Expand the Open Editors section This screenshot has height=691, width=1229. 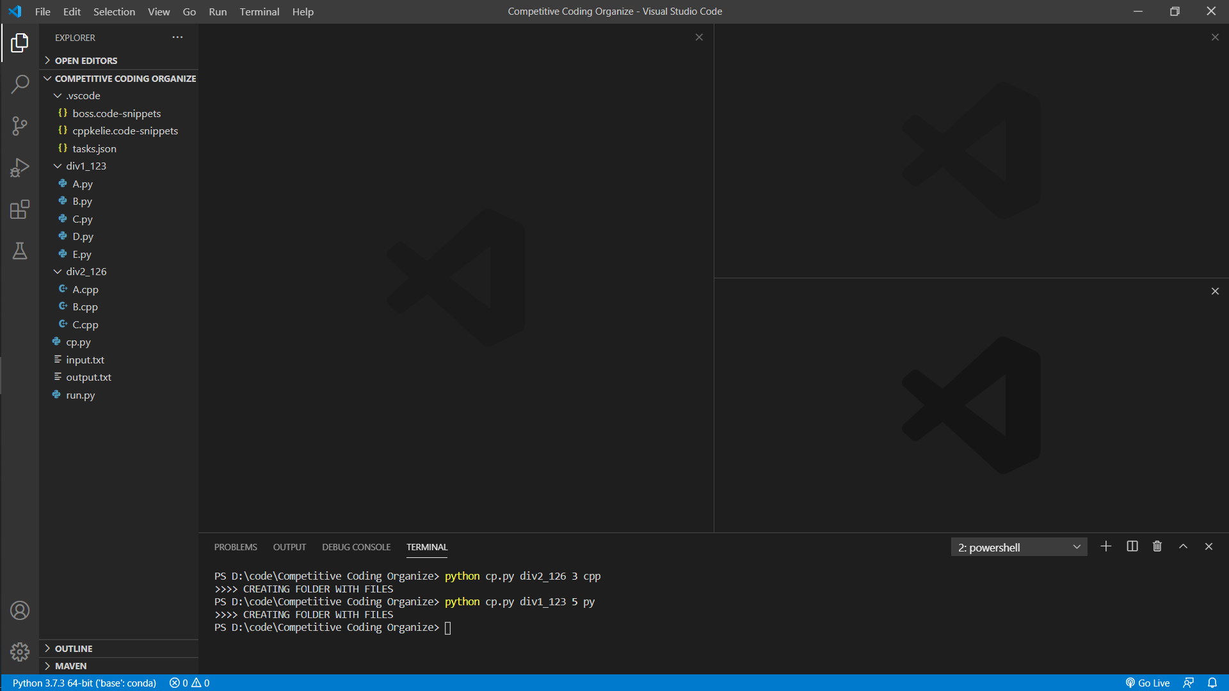click(x=119, y=60)
